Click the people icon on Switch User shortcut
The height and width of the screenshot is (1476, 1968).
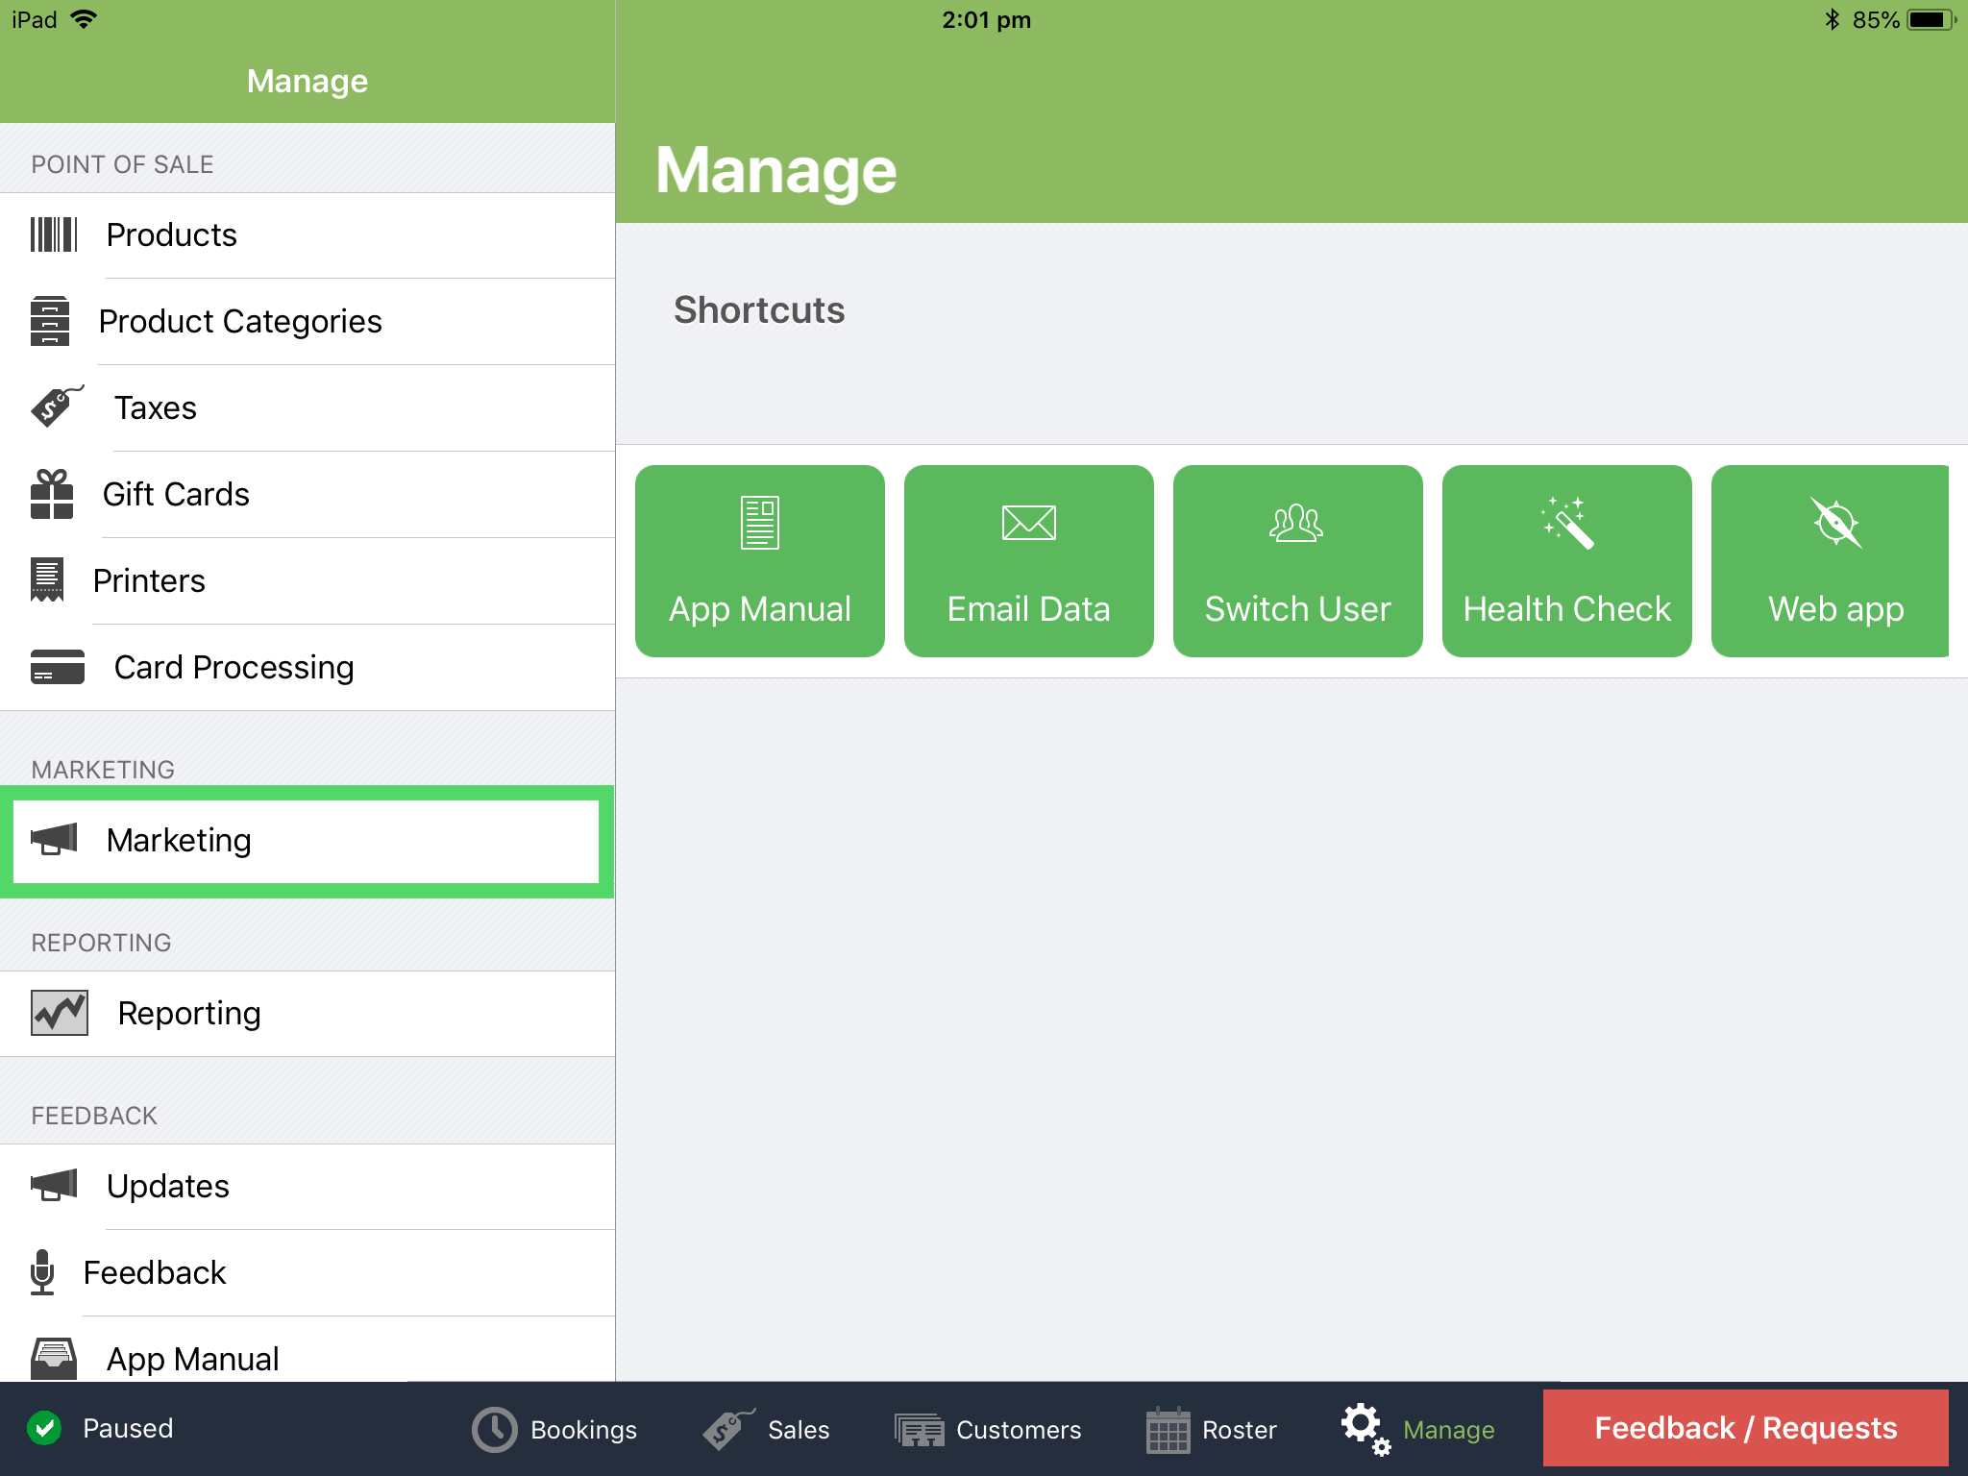click(1297, 523)
